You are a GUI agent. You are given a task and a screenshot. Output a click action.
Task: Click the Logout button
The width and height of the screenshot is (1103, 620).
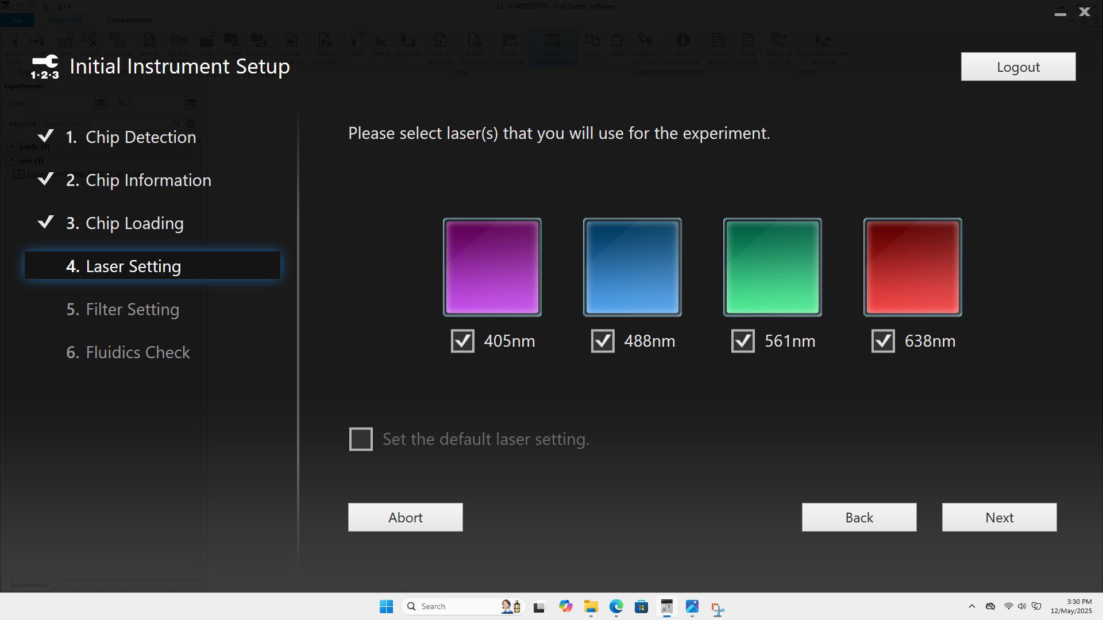[1018, 67]
